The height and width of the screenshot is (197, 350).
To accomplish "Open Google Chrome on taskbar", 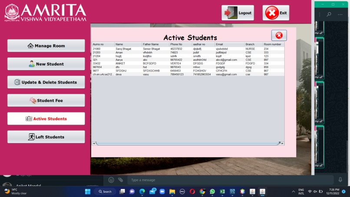I will tap(202, 192).
